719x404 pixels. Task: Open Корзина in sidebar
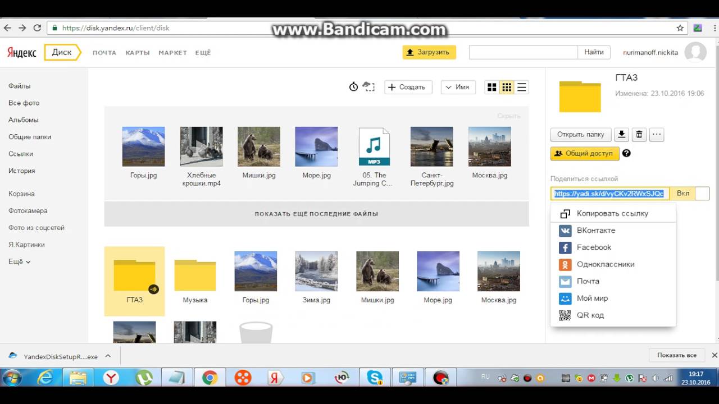22,194
